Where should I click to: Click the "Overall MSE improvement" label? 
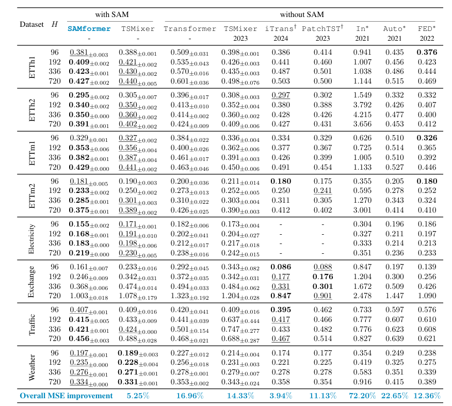point(66,396)
